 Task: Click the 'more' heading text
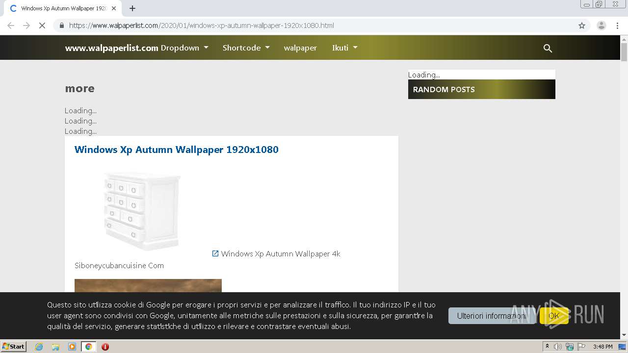click(x=79, y=88)
